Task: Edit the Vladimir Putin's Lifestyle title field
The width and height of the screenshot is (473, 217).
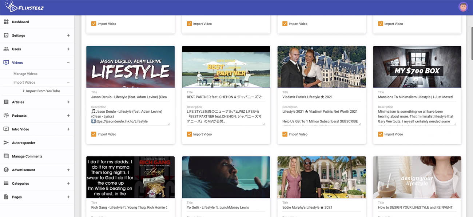Action: click(x=322, y=97)
